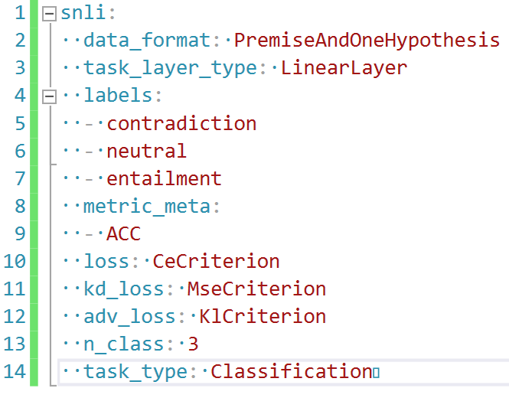This screenshot has height=398, width=509.
Task: Select line number 1 in gutter
Action: (x=20, y=13)
